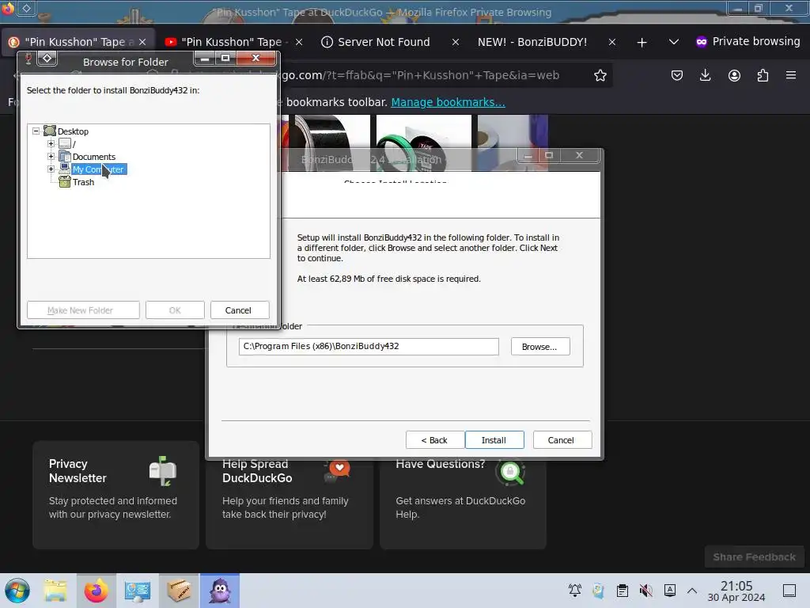Viewport: 810px width, 608px height.
Task: Click the greyed-out OK button in Browse for Folder
Action: click(x=175, y=310)
